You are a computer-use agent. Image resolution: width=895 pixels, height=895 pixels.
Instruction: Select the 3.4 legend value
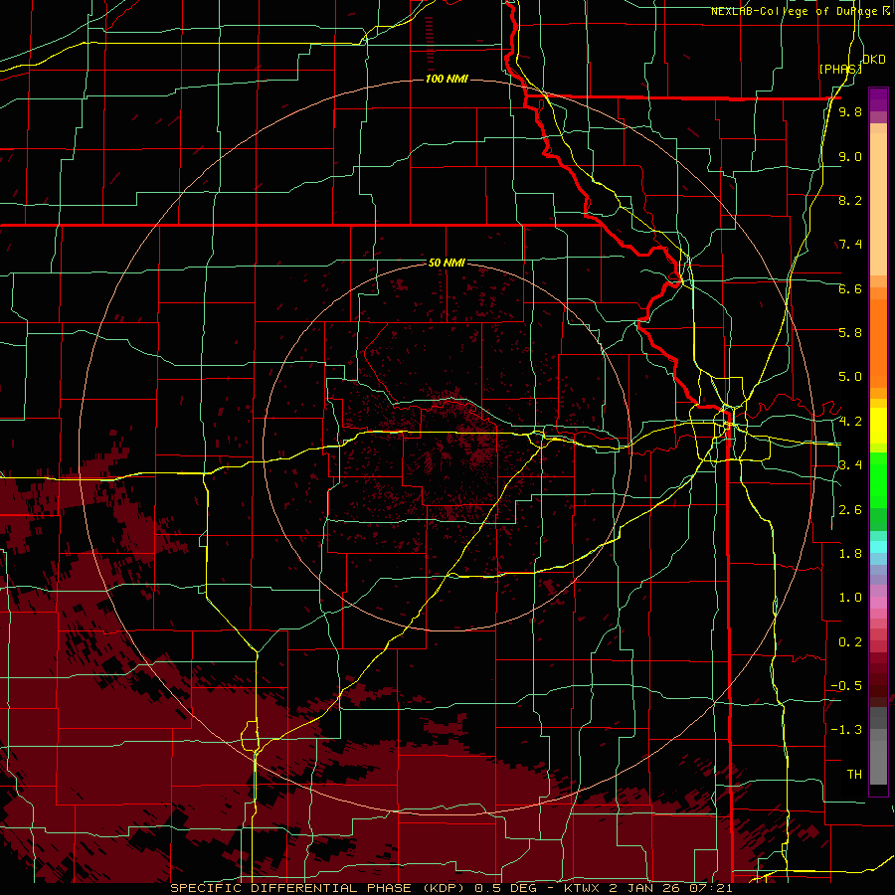[x=850, y=465]
